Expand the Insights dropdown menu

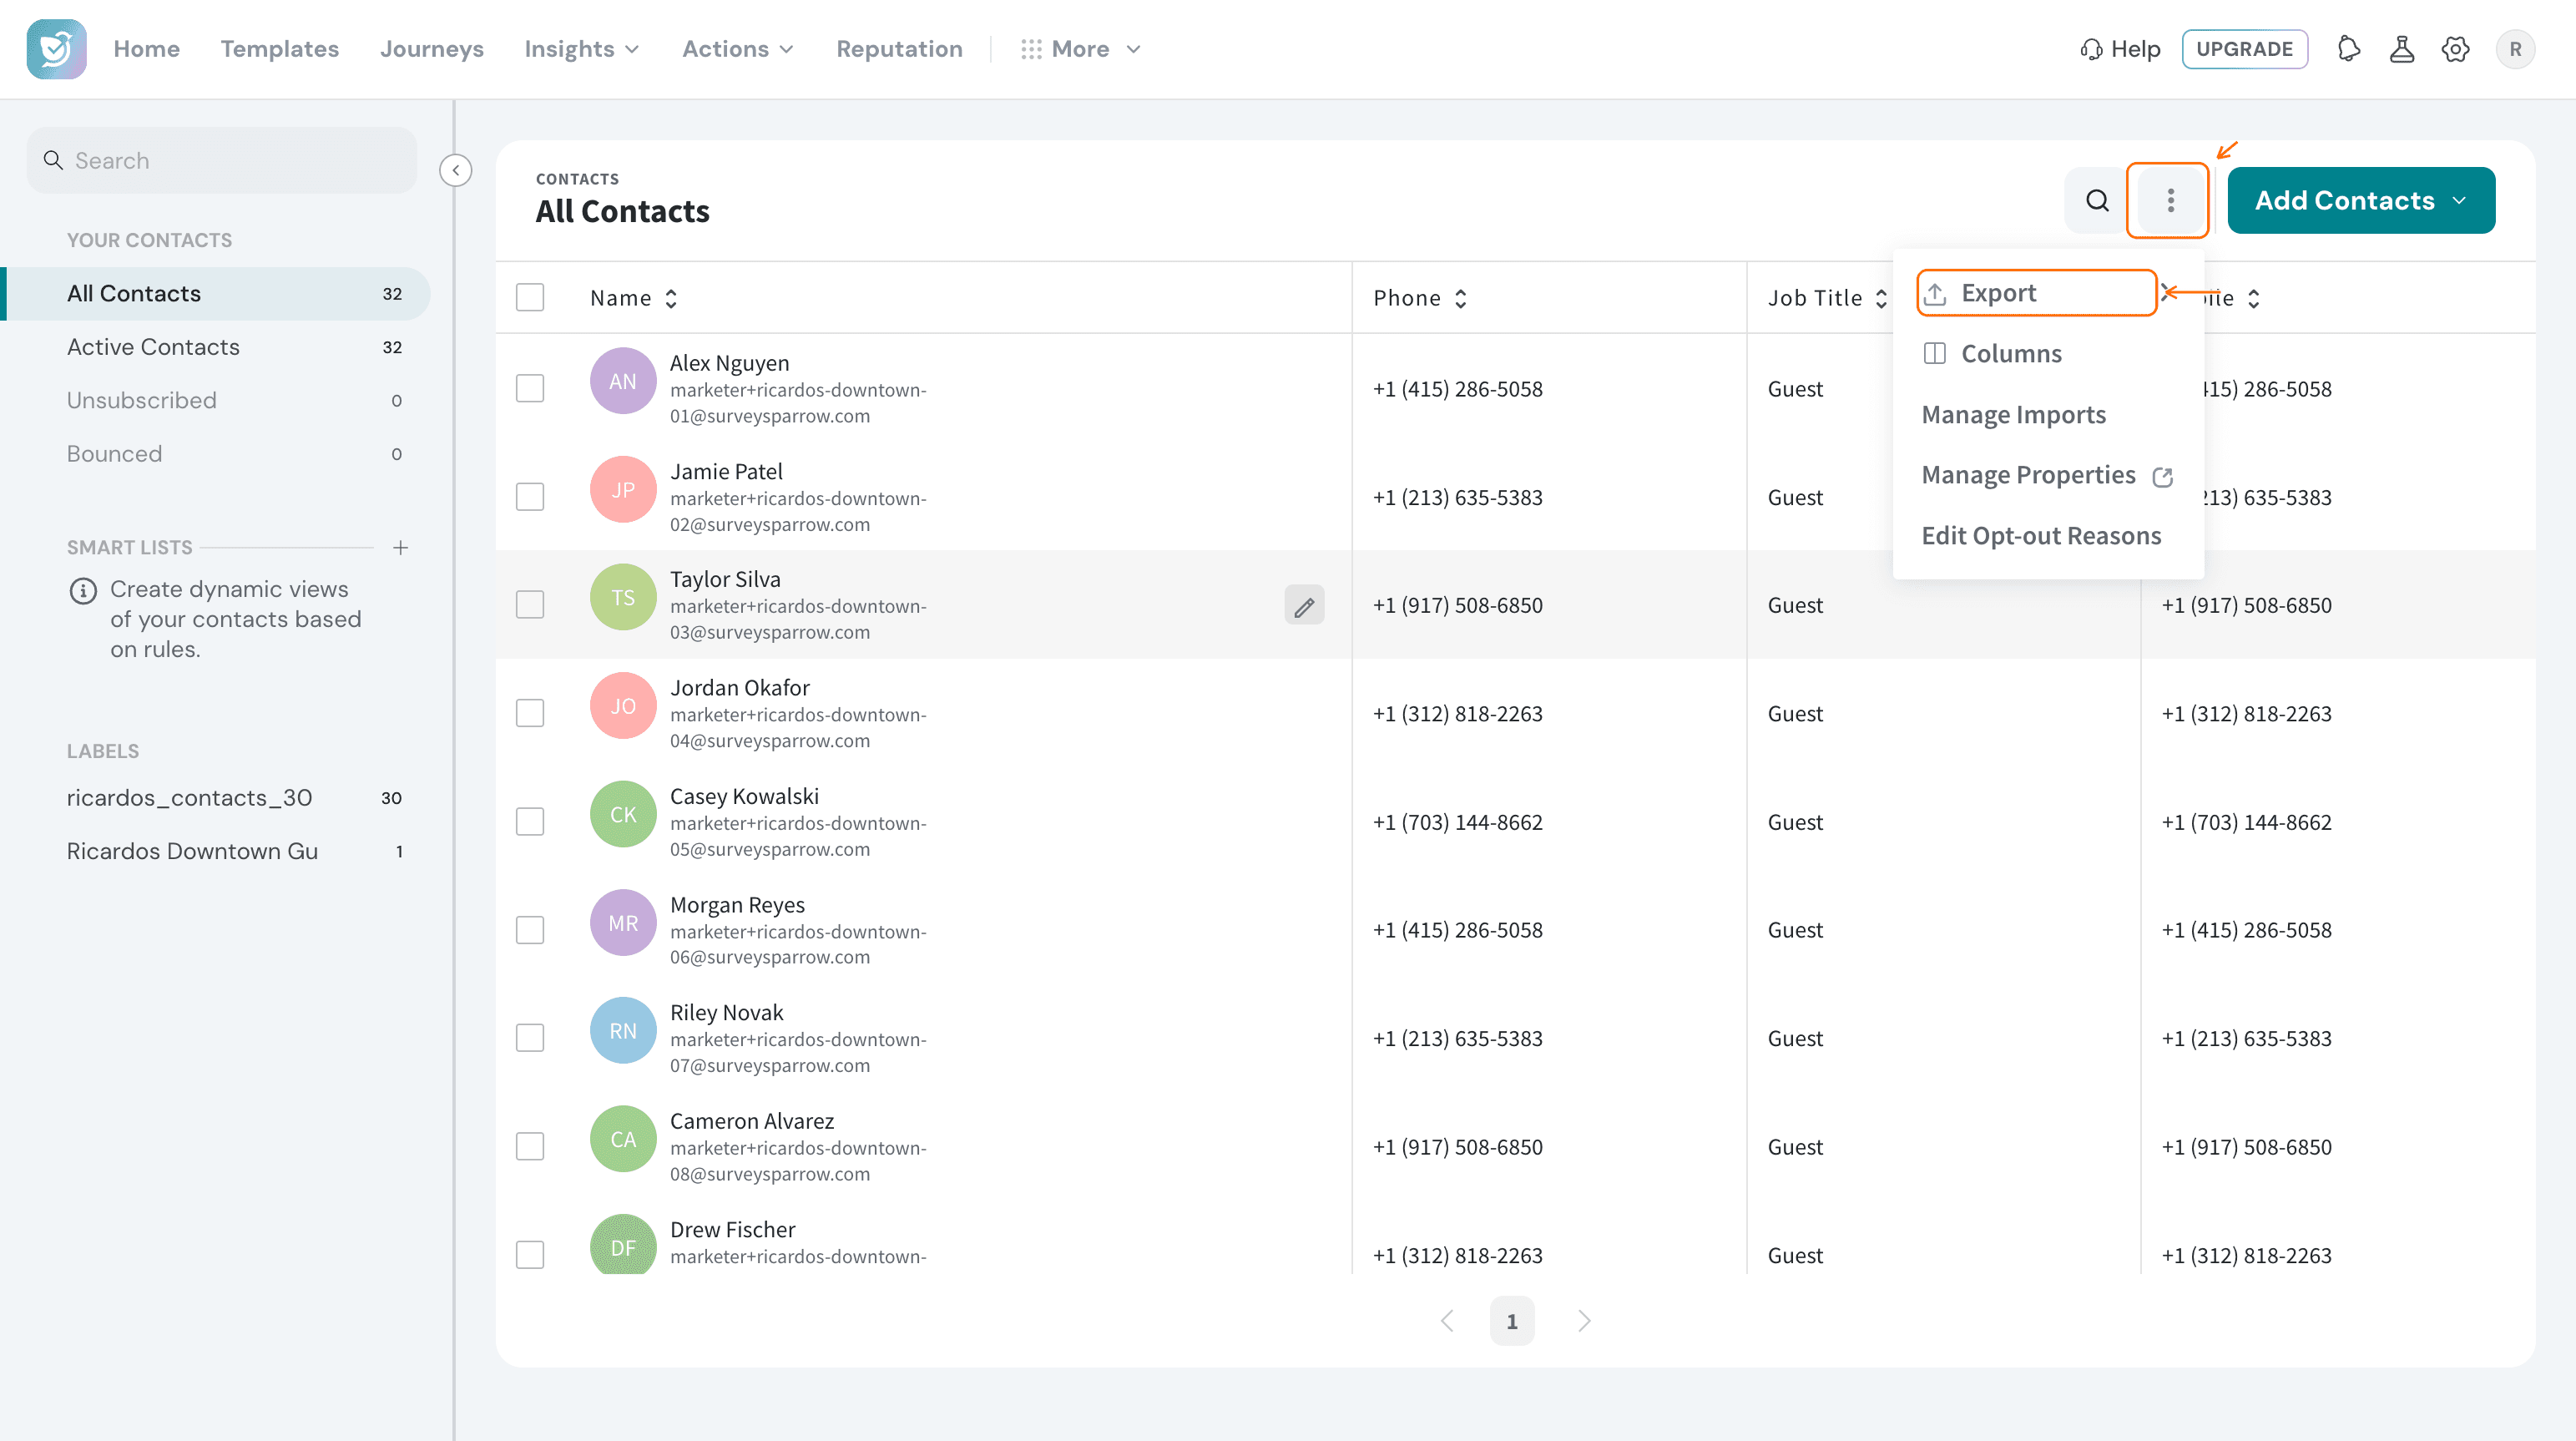click(x=582, y=49)
